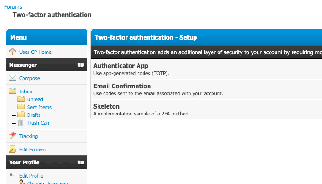Click the Drafts folder icon
The width and height of the screenshot is (322, 184).
pos(21,115)
